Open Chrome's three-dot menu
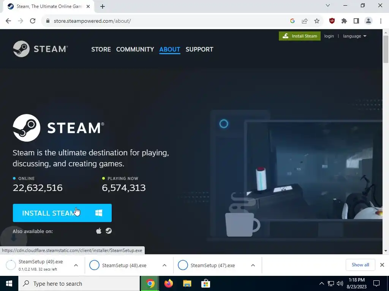 tap(381, 21)
